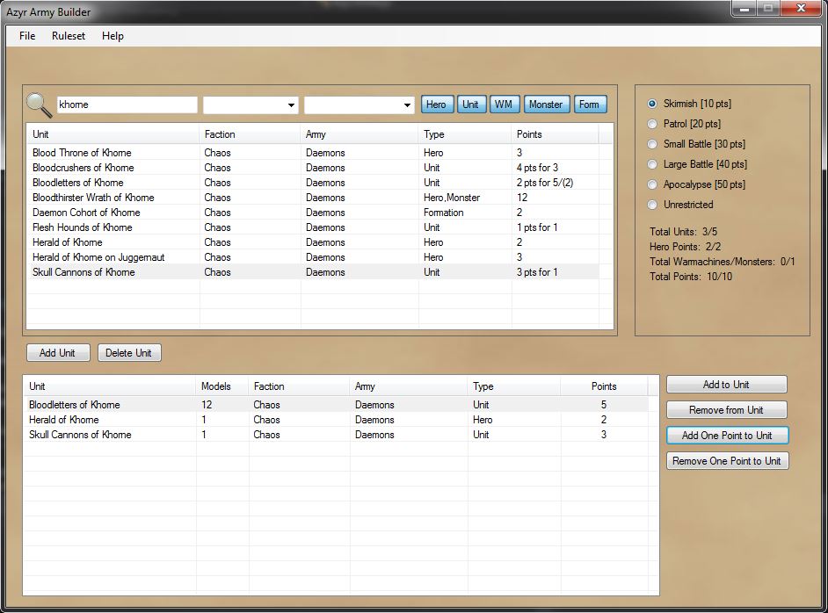This screenshot has width=828, height=613.
Task: Toggle the Hero type filter
Action: (x=436, y=105)
